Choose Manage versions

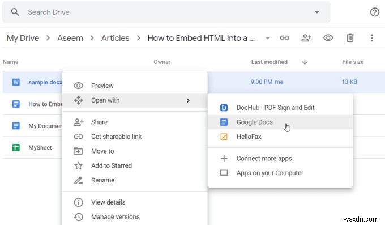[135, 217]
